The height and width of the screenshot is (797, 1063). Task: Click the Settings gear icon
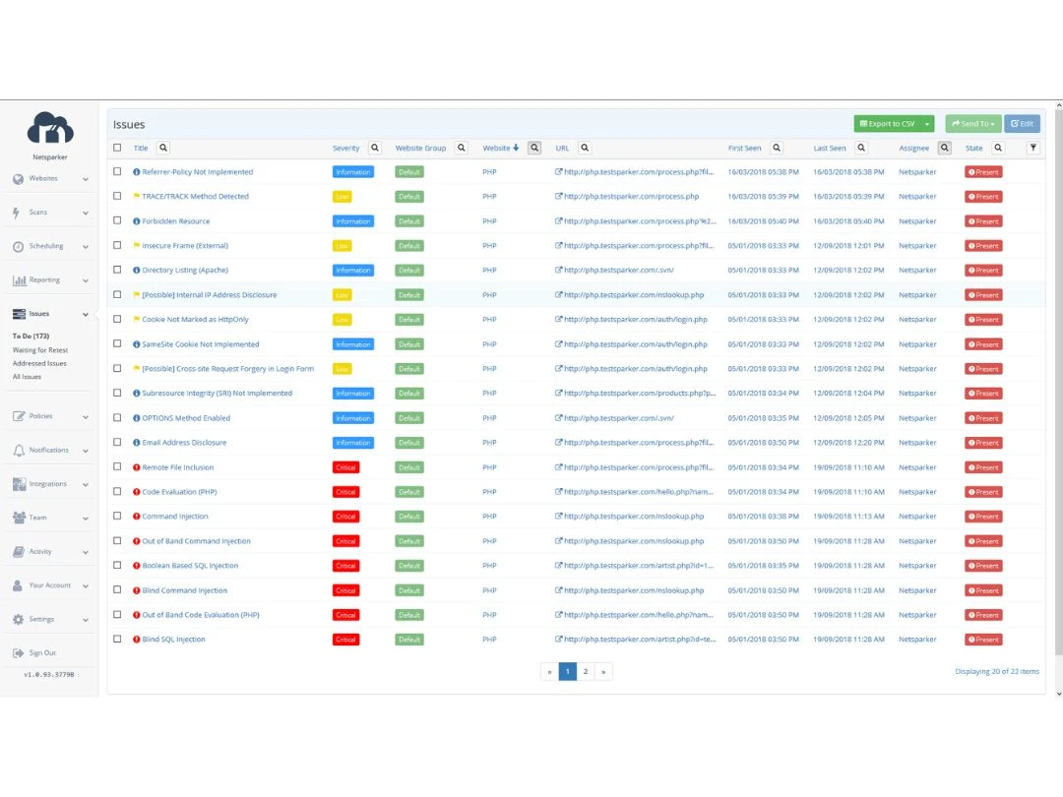point(19,620)
